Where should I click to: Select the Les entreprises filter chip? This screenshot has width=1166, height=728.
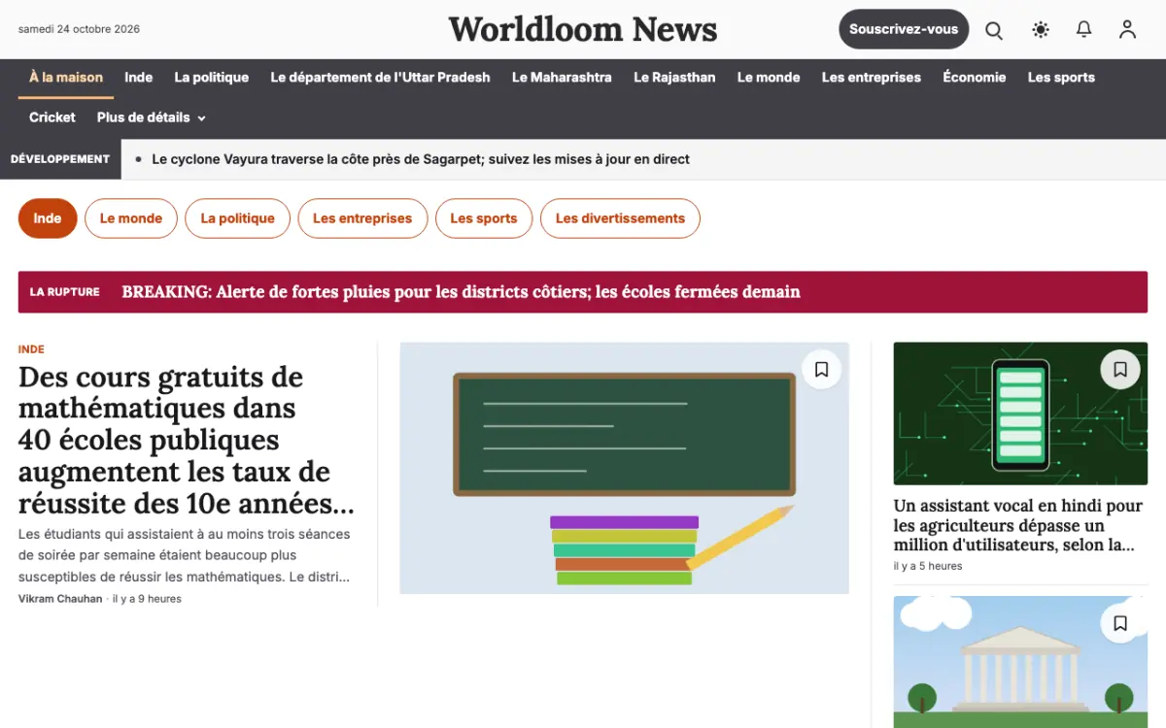(362, 218)
